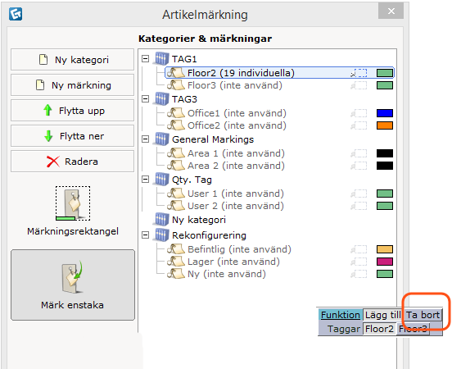The height and width of the screenshot is (369, 452).
Task: Toggle the marking rectangle for Office2
Action: 359,125
